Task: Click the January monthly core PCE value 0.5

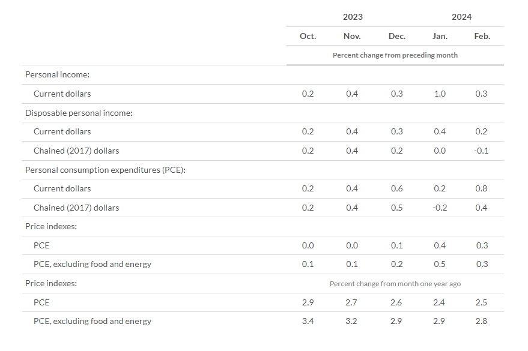Action: tap(440, 264)
